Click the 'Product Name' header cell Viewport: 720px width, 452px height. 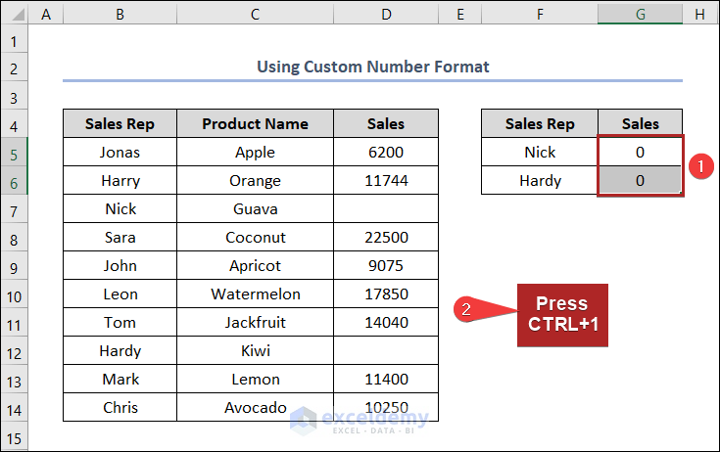pyautogui.click(x=255, y=124)
